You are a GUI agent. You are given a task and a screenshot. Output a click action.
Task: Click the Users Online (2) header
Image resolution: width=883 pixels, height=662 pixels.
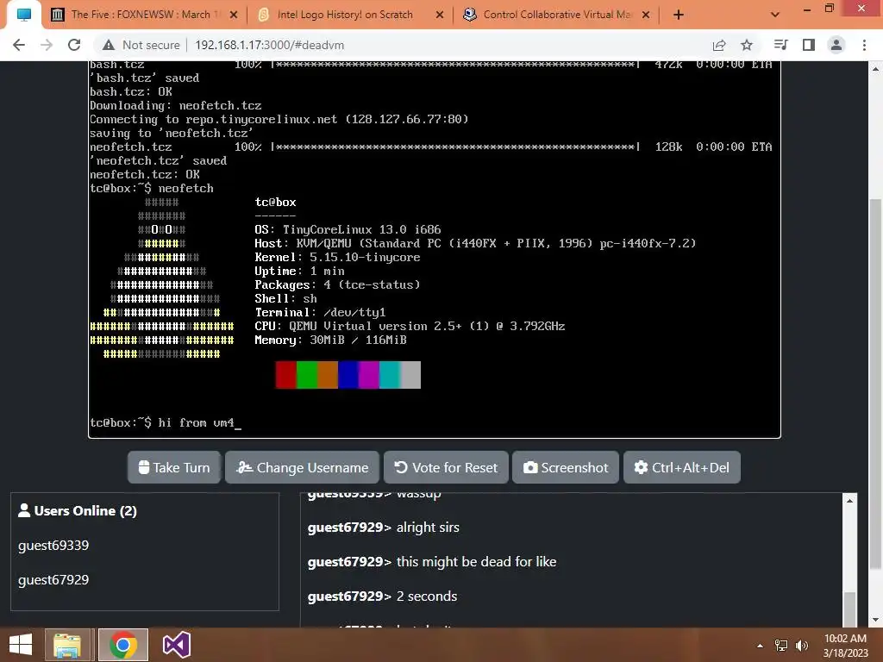pyautogui.click(x=78, y=510)
